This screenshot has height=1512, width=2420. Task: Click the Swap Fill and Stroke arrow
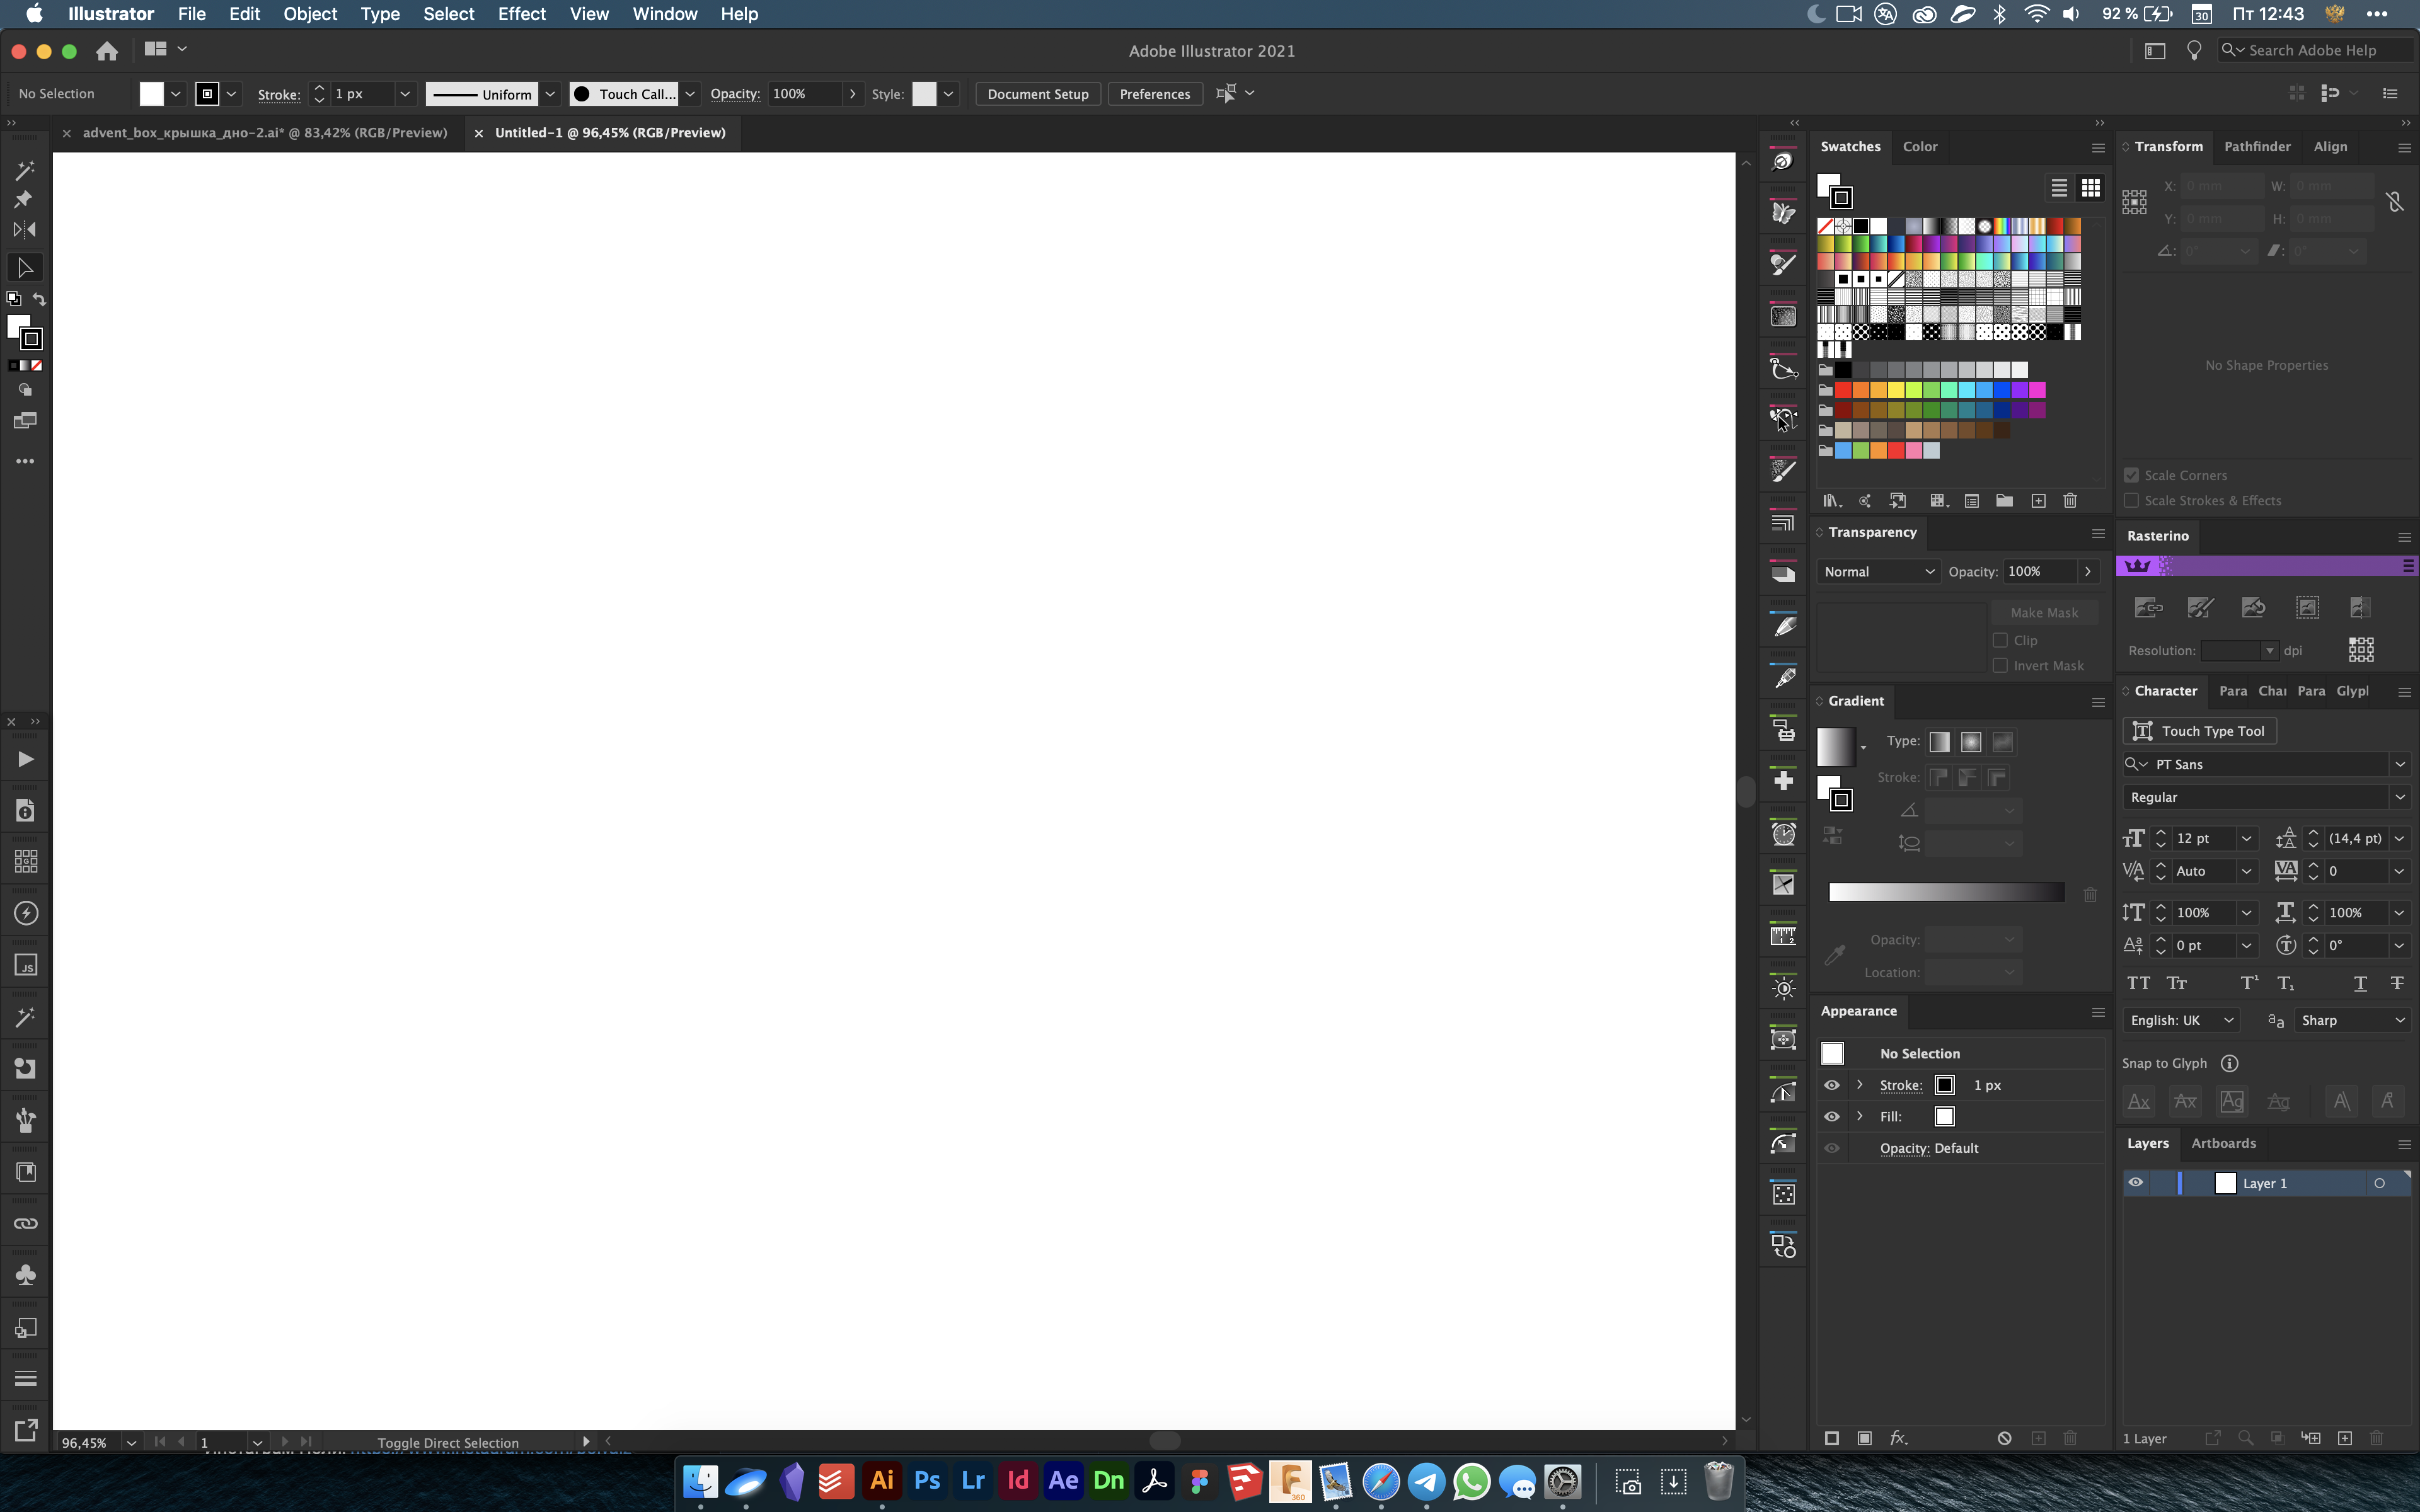point(39,299)
